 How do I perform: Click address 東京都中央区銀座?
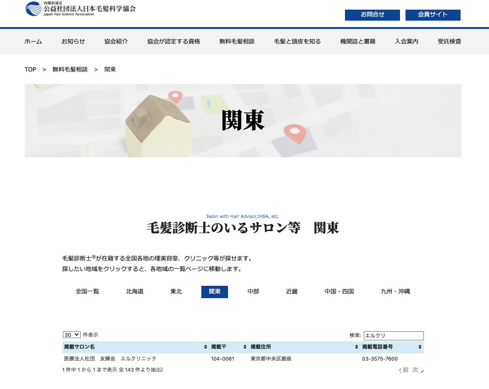pos(271,359)
